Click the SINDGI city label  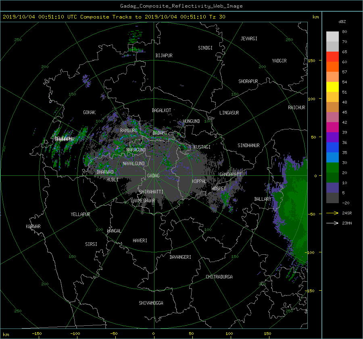click(205, 48)
